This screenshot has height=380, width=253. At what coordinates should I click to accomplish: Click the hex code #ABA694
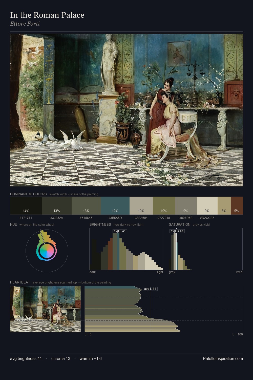(x=141, y=218)
